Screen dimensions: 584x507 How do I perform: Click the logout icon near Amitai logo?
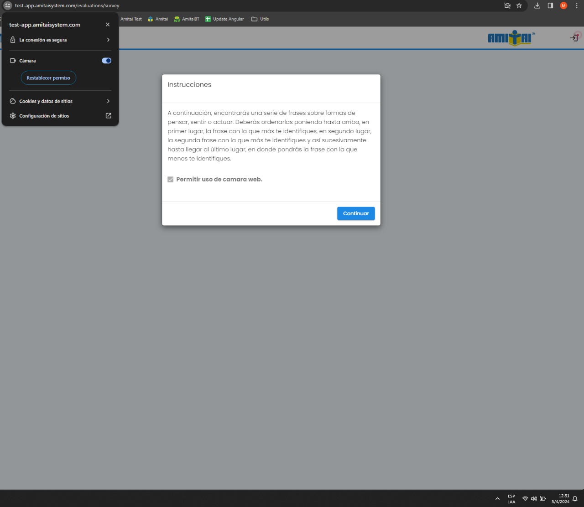tap(574, 38)
